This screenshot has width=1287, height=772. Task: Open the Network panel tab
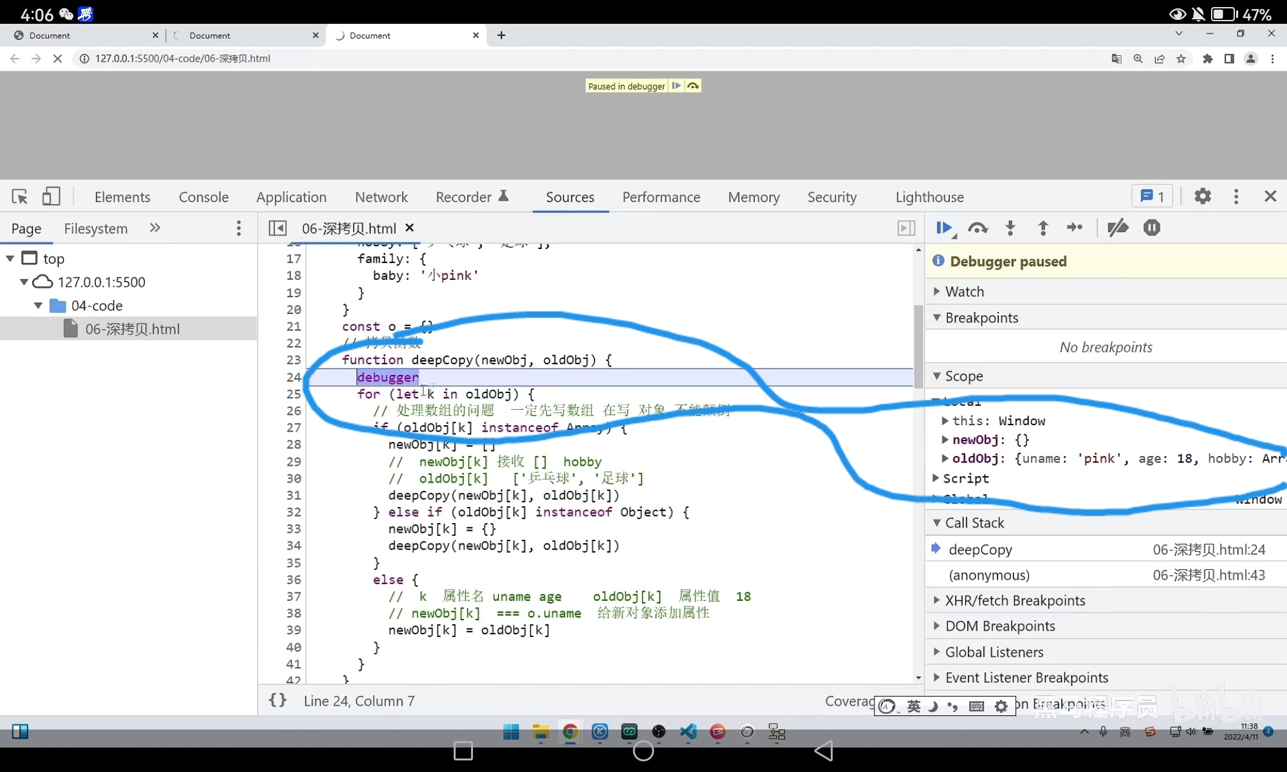click(381, 197)
